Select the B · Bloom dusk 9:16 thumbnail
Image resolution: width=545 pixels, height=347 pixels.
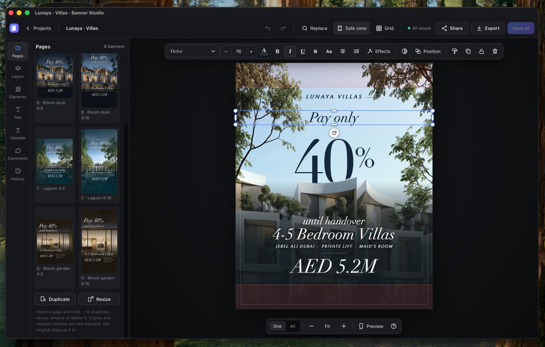pyautogui.click(x=99, y=80)
